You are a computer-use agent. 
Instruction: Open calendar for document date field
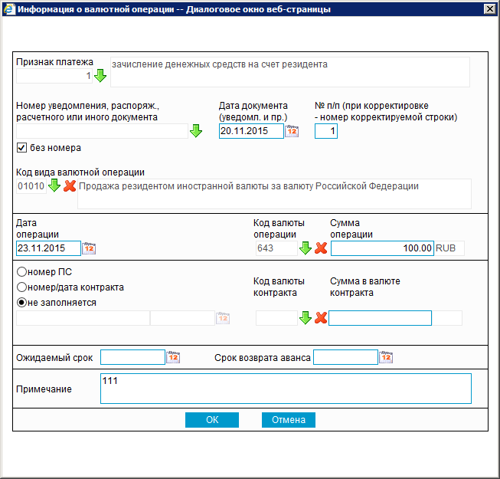(x=292, y=131)
